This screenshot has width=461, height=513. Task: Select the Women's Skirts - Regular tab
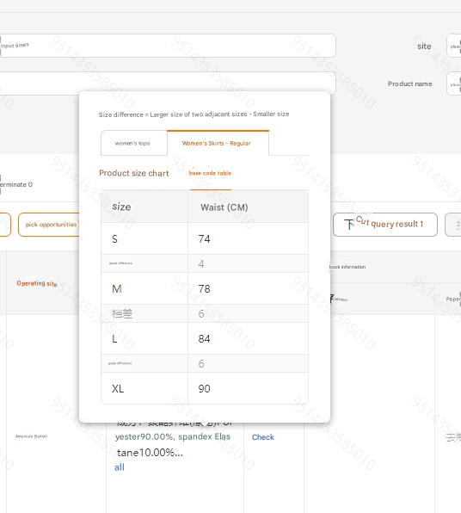tap(218, 143)
